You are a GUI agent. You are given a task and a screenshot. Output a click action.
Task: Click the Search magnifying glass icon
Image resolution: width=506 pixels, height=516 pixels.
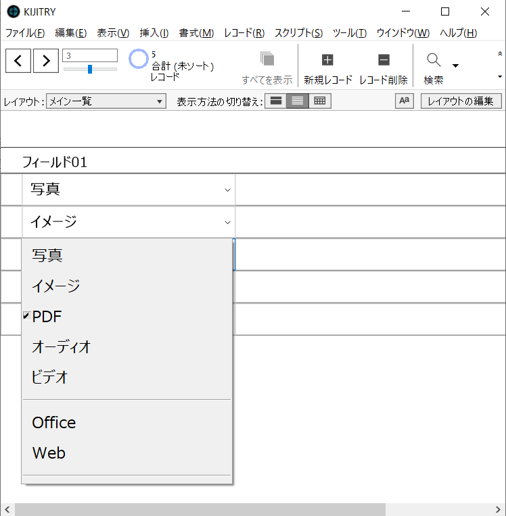(434, 60)
